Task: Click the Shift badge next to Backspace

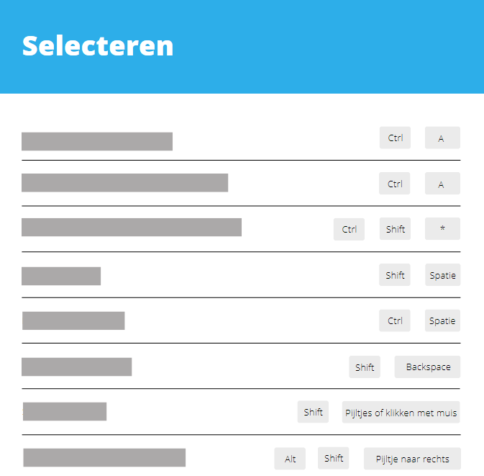Action: coord(365,367)
